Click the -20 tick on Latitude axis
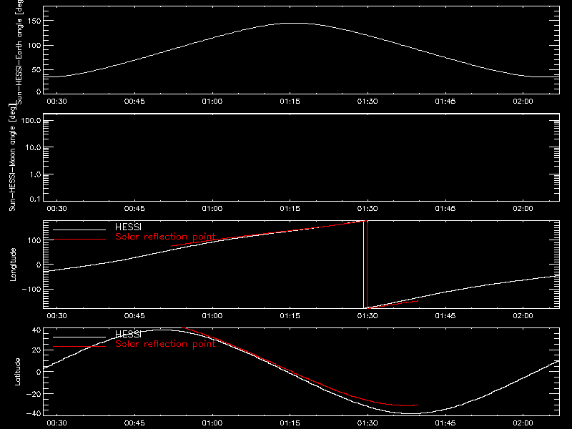 (x=34, y=394)
